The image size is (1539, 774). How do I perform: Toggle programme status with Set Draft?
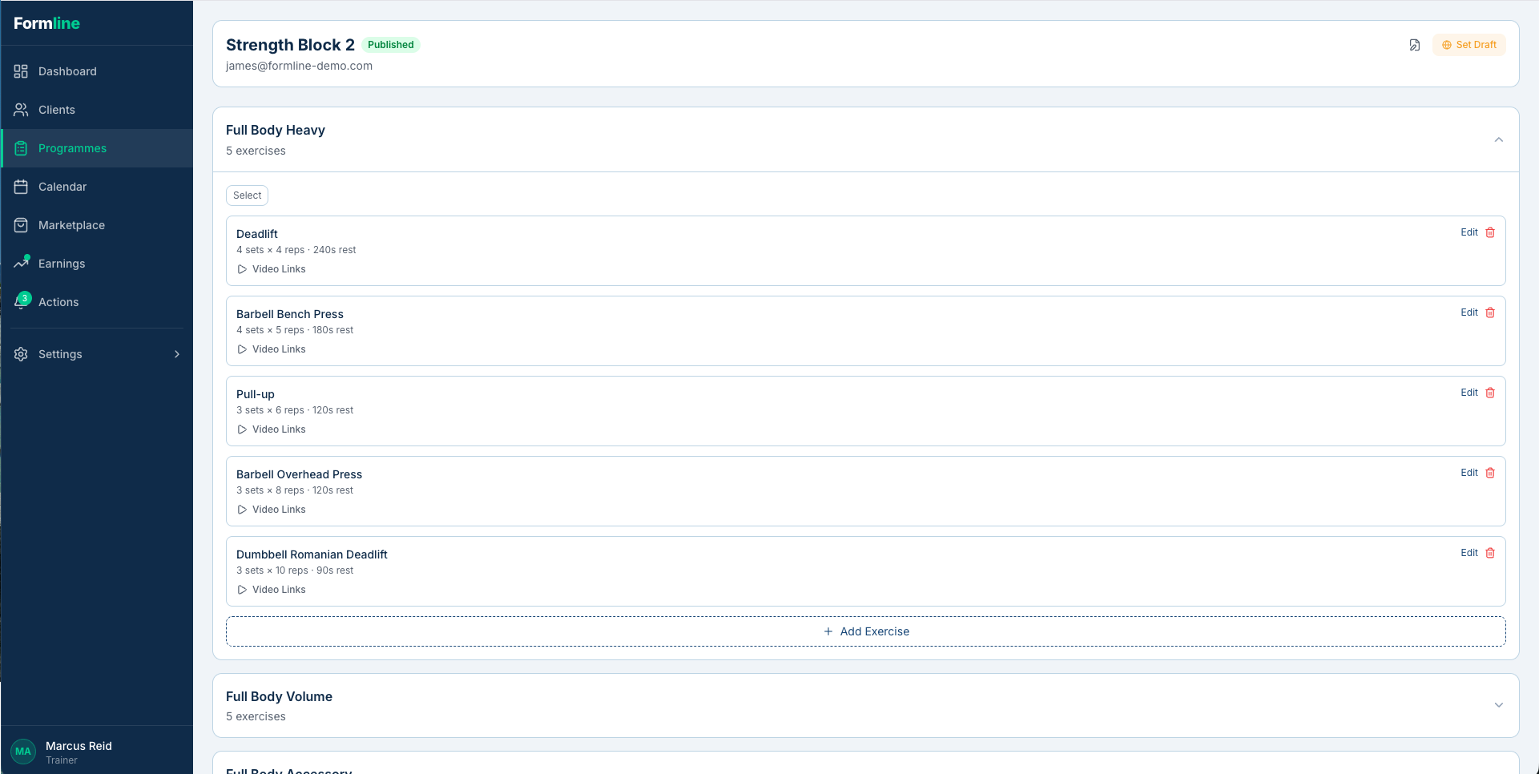[1468, 45]
